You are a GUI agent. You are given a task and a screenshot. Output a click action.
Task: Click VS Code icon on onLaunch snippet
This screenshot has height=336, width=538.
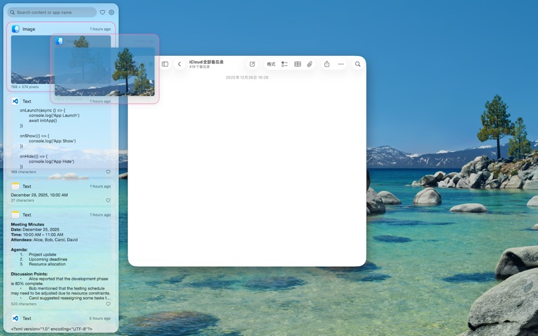15,101
